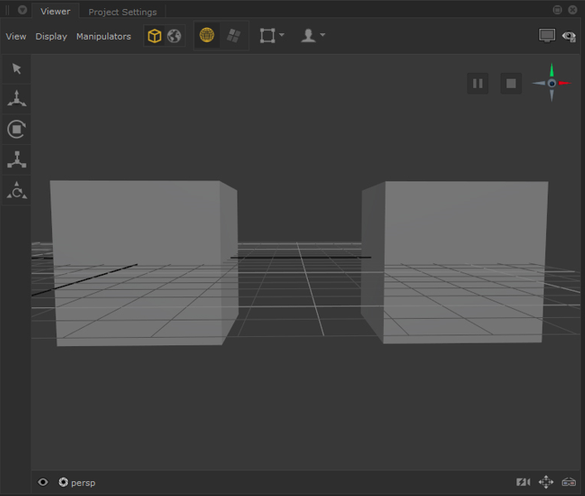Toggle the four-tile layout button in toolbar
This screenshot has width=585, height=496.
point(234,36)
